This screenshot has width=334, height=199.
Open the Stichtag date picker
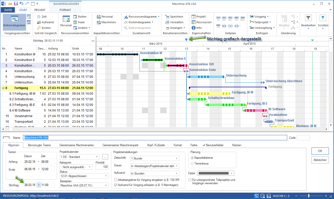pyautogui.click(x=39, y=185)
